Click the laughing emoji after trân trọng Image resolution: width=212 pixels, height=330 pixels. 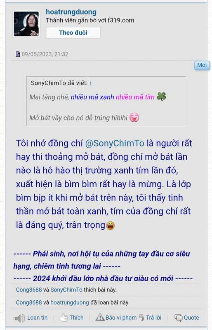click(x=111, y=225)
